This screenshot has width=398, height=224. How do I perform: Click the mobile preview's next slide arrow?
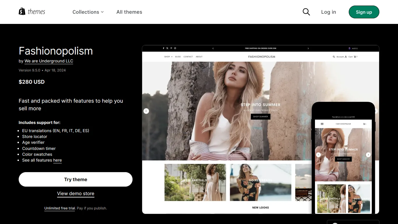click(x=368, y=155)
